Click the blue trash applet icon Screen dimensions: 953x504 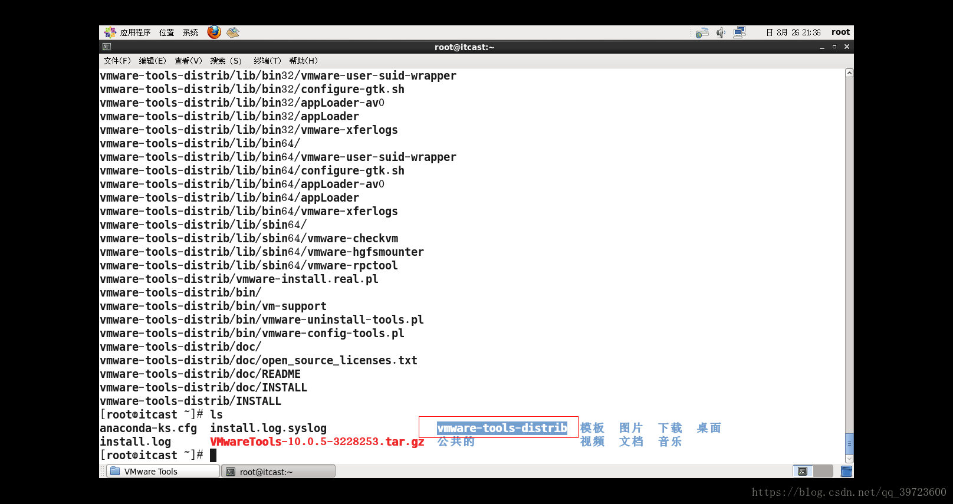click(846, 471)
